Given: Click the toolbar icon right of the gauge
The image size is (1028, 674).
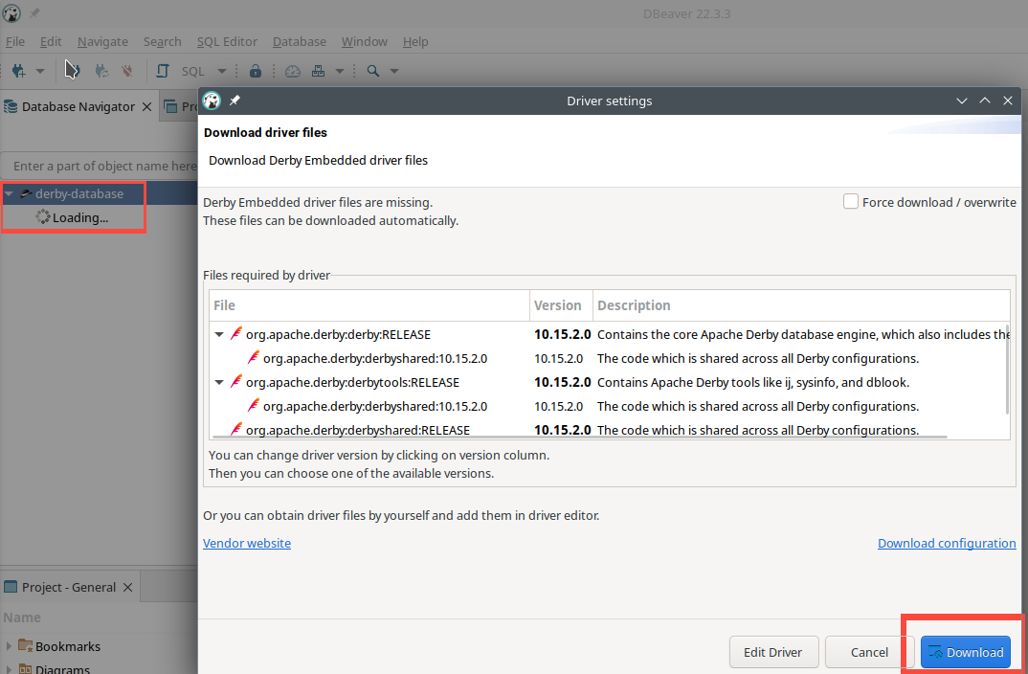Looking at the screenshot, I should point(318,71).
